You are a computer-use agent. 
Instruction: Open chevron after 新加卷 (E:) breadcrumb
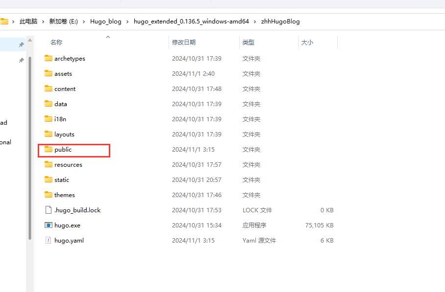point(84,22)
